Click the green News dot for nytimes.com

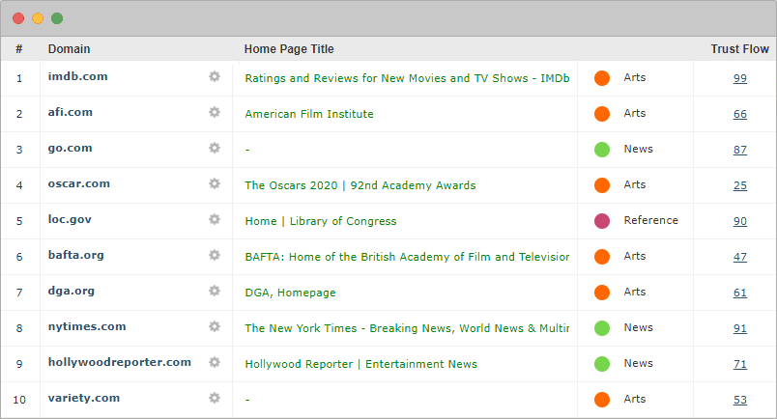tap(602, 328)
